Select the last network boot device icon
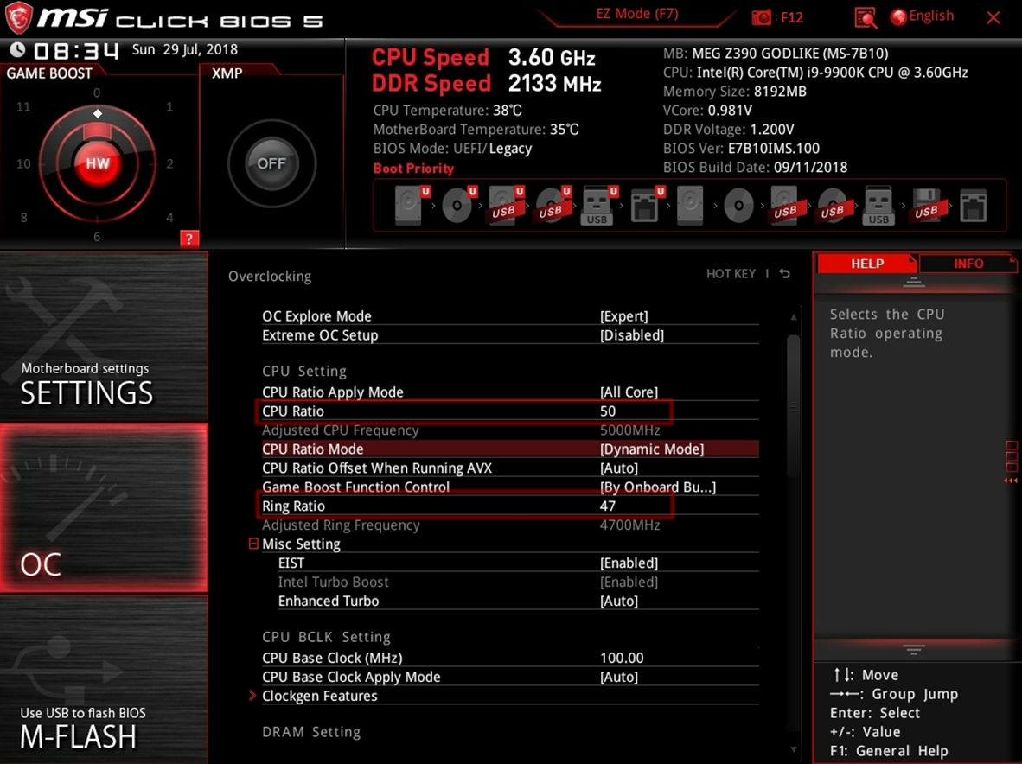The width and height of the screenshot is (1022, 764). tap(973, 205)
